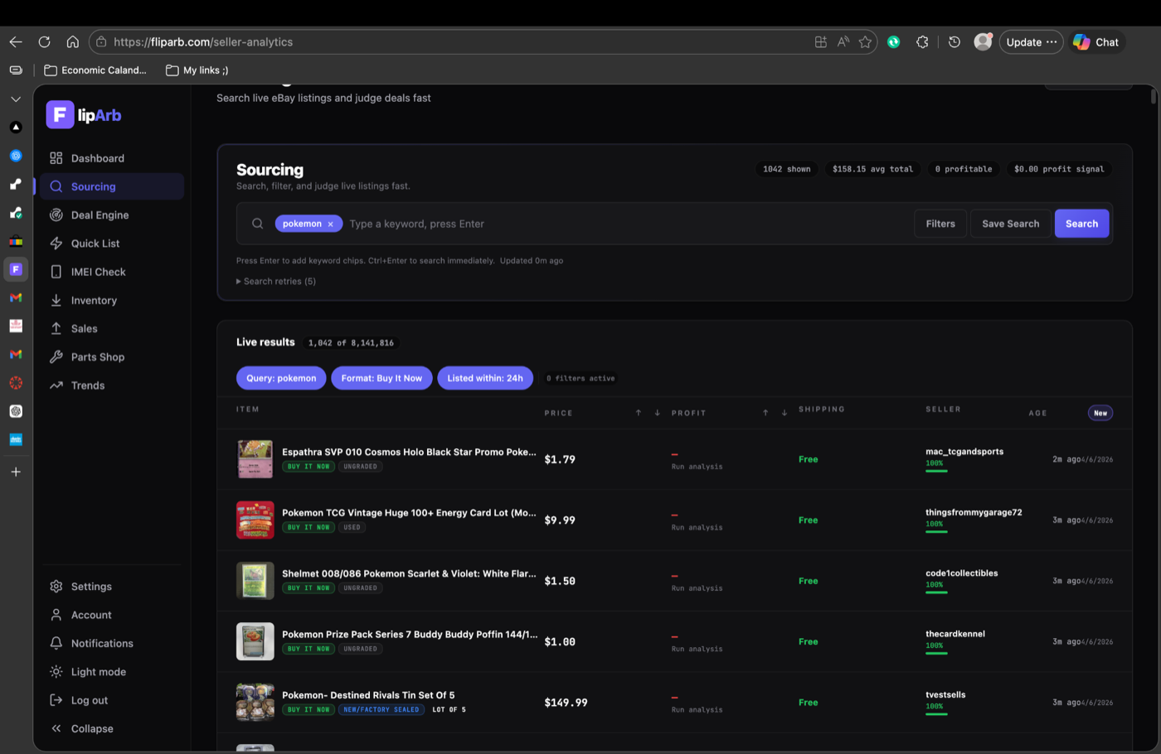Sort Profit ascending with up arrow
Screen dimensions: 1161x754
(x=765, y=413)
